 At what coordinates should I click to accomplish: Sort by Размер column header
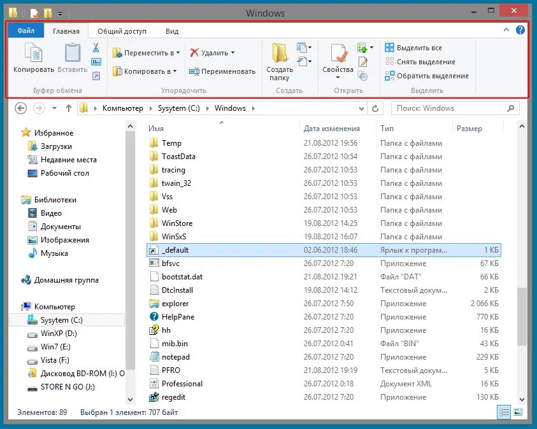point(469,129)
